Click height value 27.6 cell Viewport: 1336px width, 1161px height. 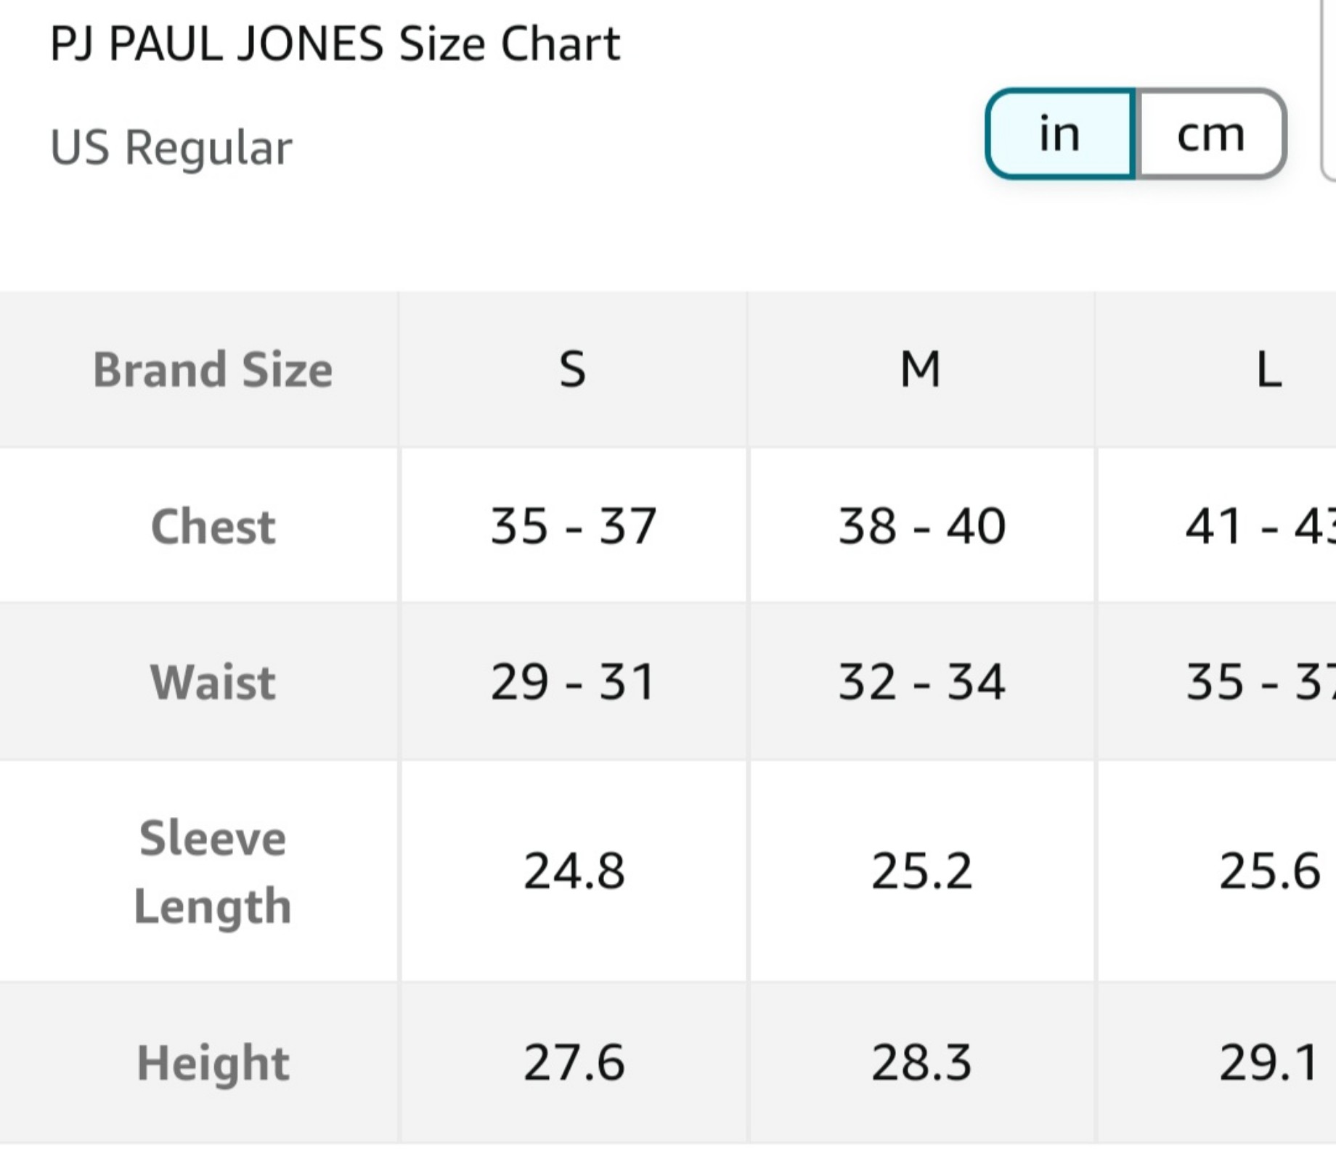tap(573, 1063)
